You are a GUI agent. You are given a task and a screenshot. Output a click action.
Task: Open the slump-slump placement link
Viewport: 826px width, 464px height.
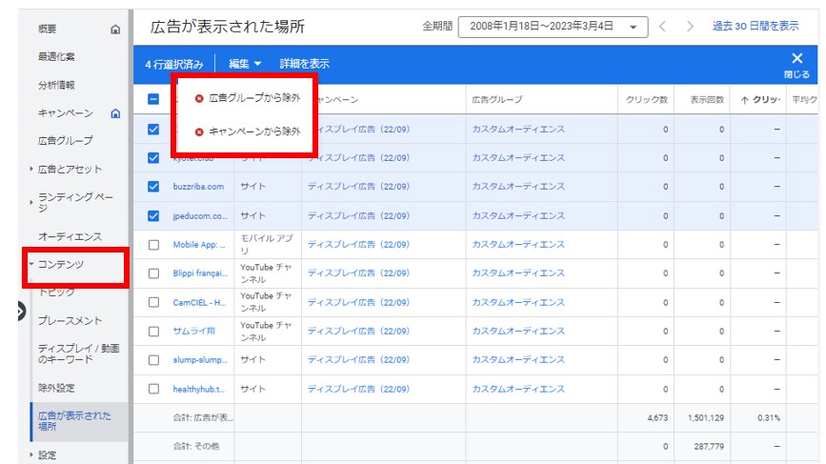click(200, 360)
